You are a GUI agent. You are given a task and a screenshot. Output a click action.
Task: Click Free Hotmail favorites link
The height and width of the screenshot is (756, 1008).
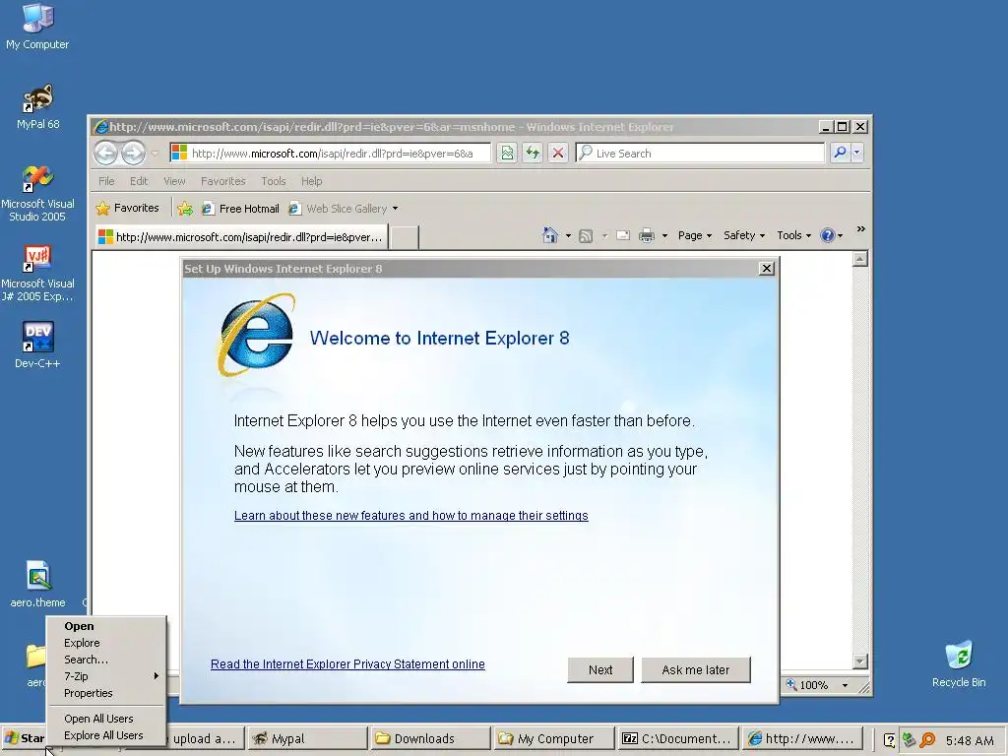(240, 209)
